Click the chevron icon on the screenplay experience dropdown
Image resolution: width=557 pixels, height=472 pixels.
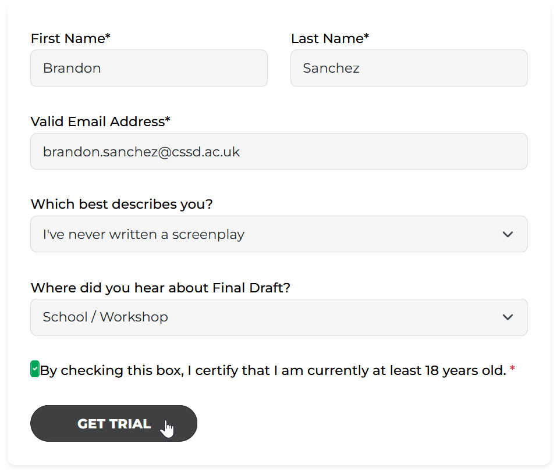508,234
